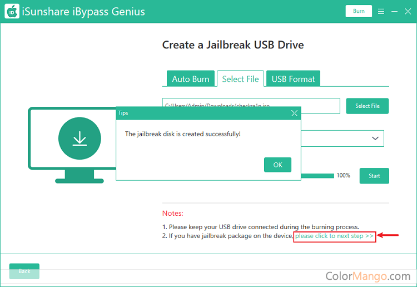
Task: Follow the 'please click to next step' link
Action: click(x=334, y=236)
